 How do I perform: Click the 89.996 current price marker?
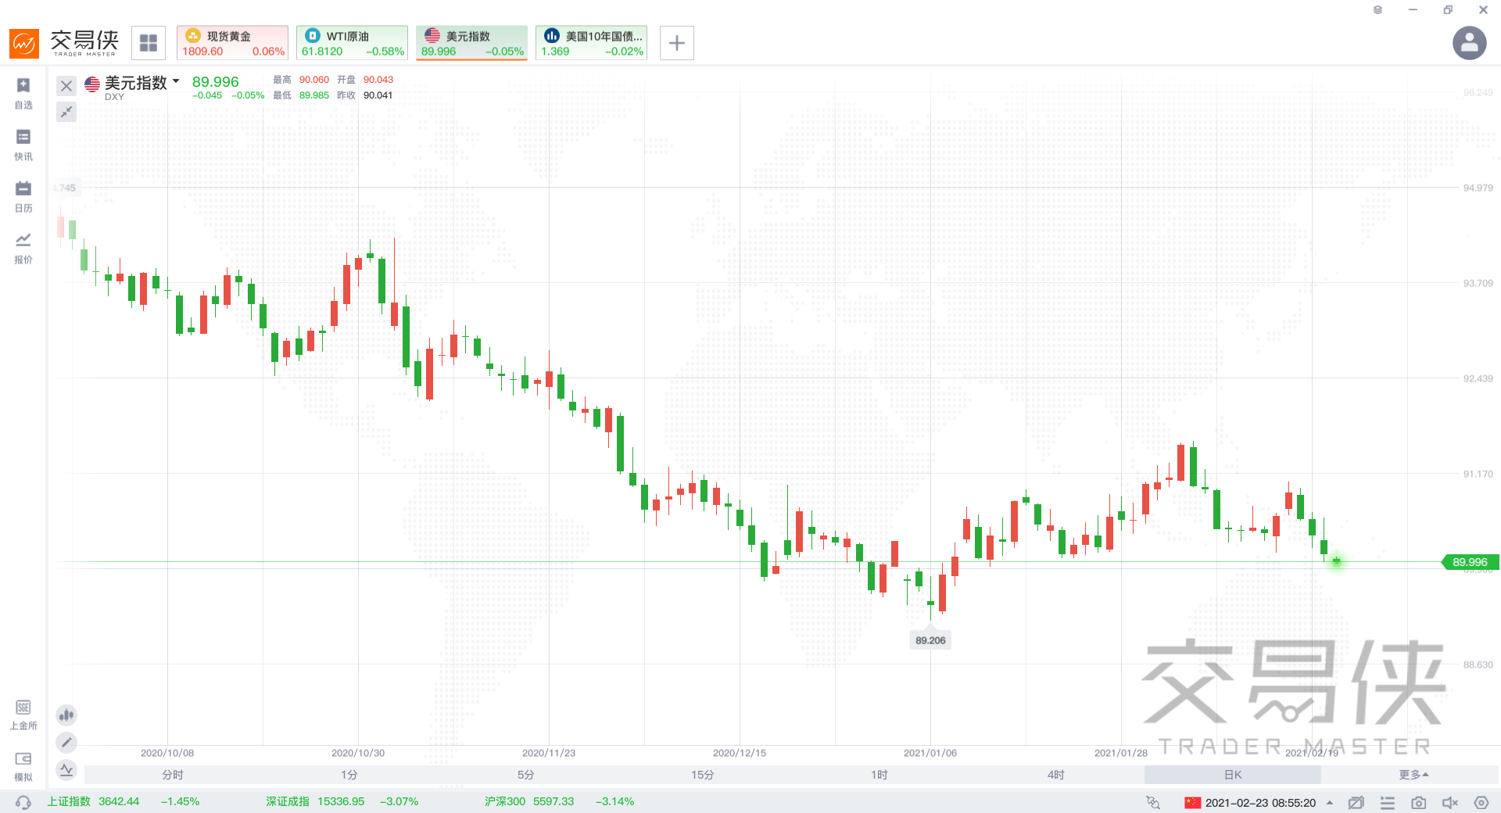coord(1469,562)
